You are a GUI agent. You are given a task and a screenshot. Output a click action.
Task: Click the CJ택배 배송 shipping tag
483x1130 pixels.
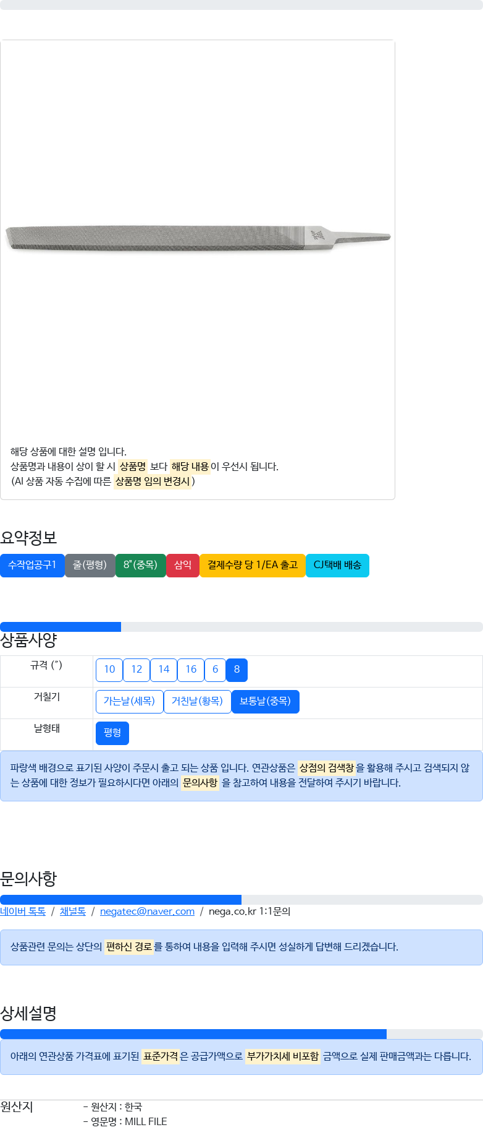click(x=337, y=565)
